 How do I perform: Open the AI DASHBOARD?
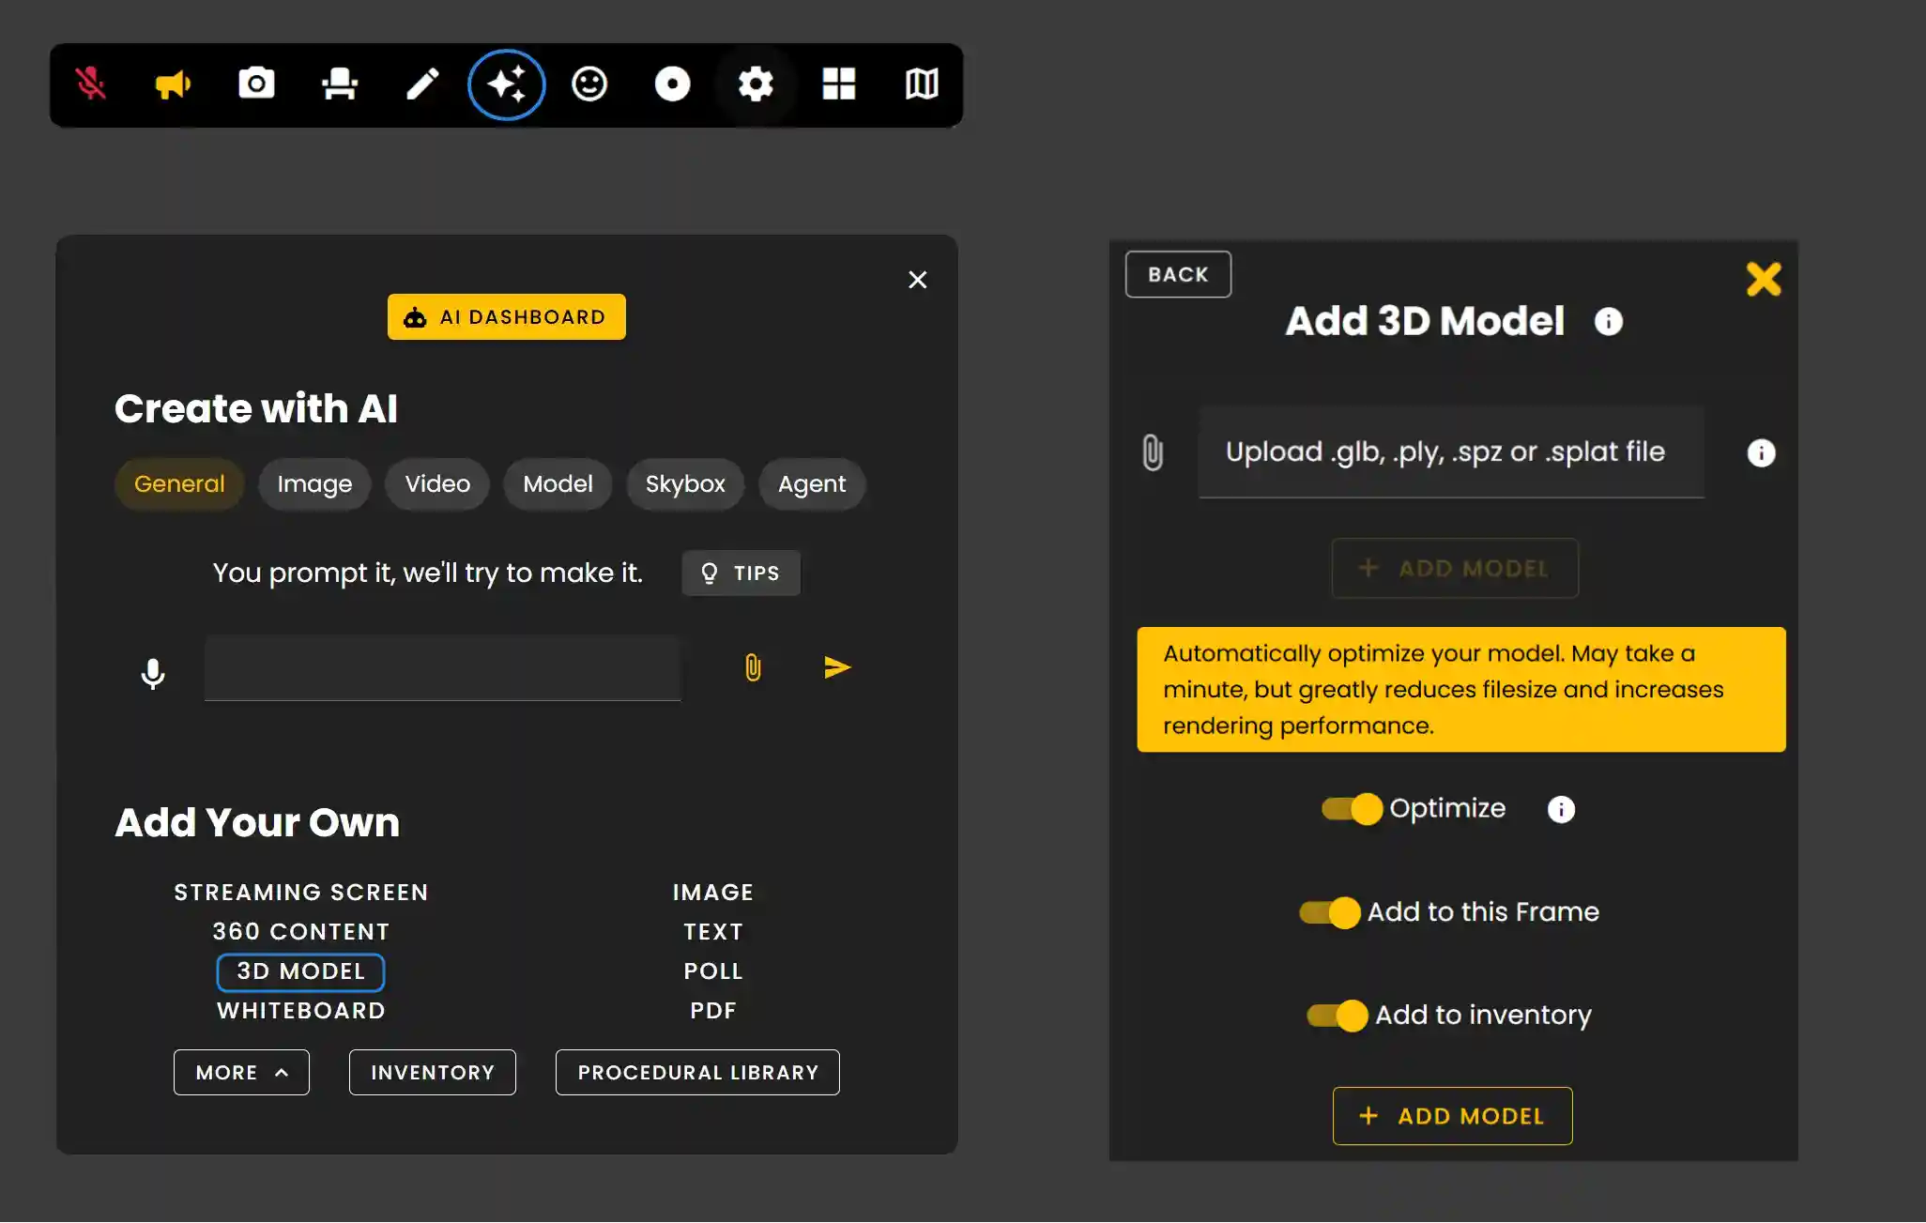[507, 316]
